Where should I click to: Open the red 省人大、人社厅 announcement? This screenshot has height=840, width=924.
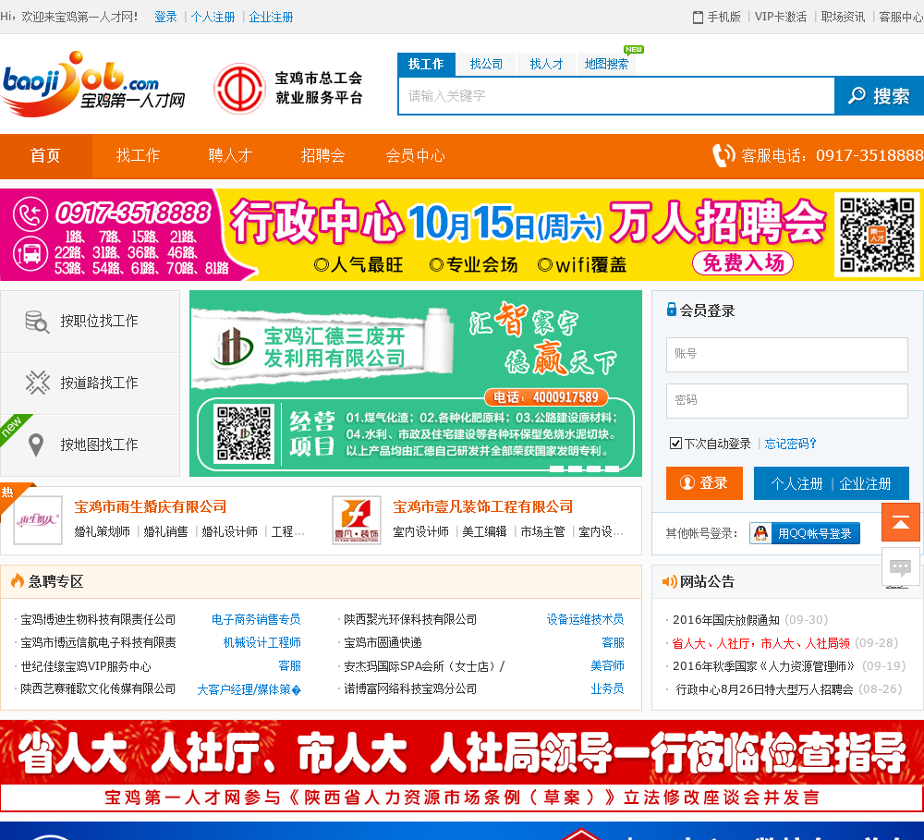click(x=760, y=643)
